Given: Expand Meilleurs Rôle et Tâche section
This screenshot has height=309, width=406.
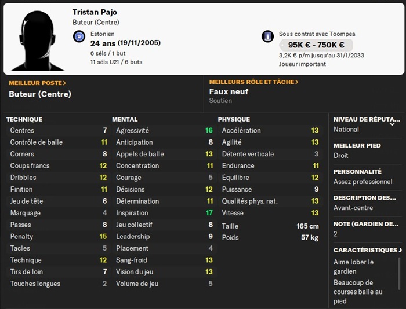Looking at the screenshot, I should pos(253,82).
